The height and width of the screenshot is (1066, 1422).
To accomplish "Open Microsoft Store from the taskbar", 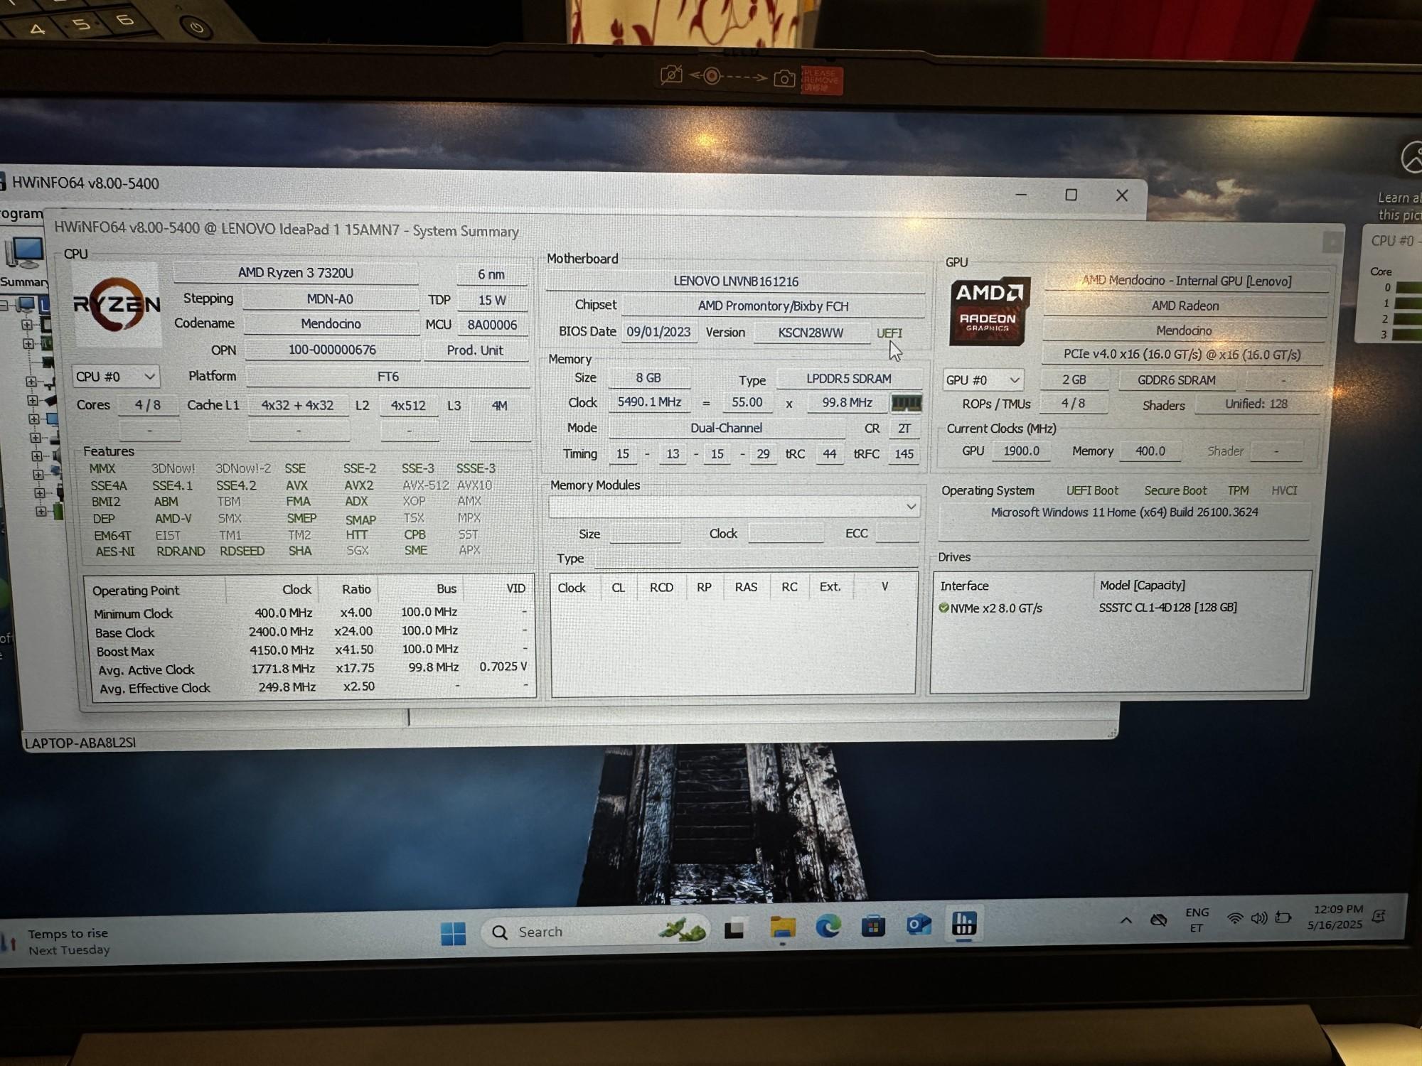I will 873,926.
